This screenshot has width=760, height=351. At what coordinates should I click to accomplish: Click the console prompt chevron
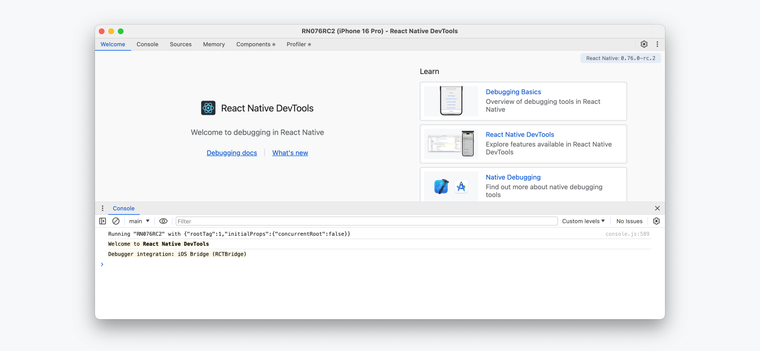[102, 265]
